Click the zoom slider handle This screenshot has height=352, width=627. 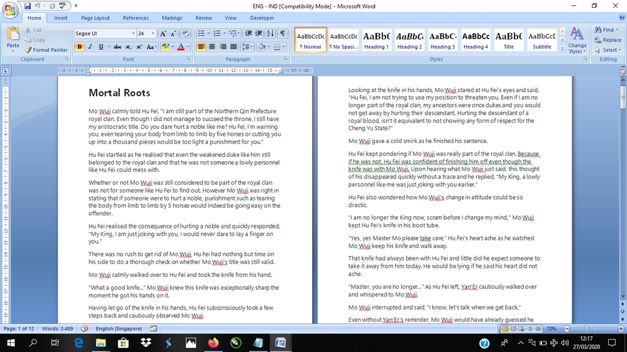[587, 328]
